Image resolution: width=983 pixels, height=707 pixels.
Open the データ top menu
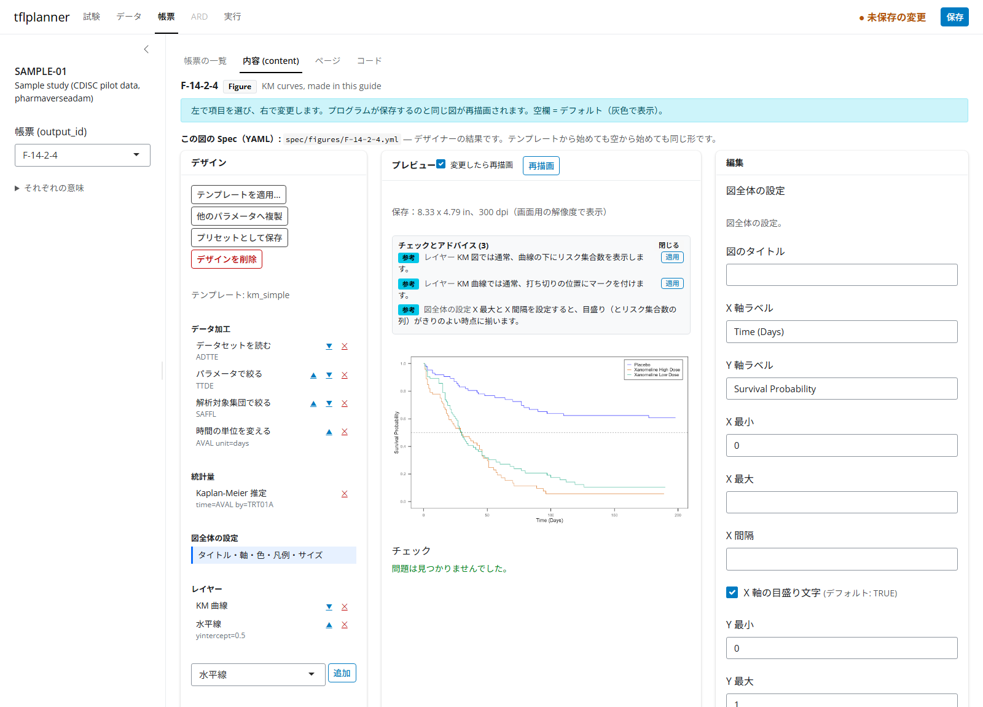(x=129, y=17)
